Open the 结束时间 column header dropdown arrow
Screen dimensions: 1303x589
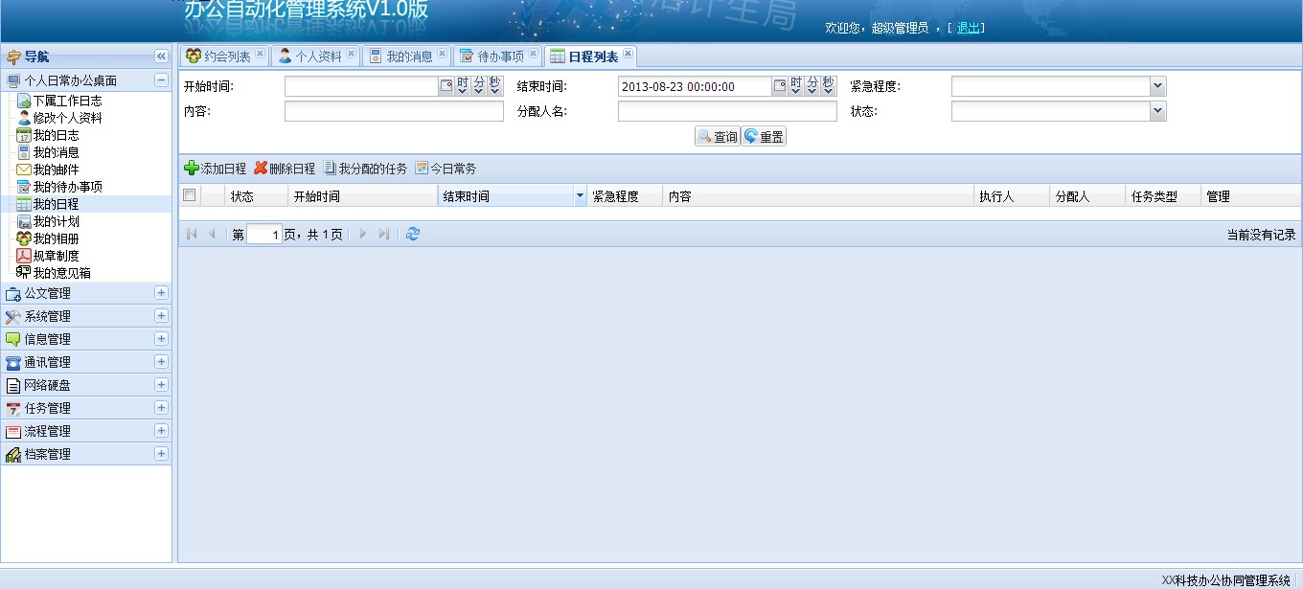[x=579, y=195]
